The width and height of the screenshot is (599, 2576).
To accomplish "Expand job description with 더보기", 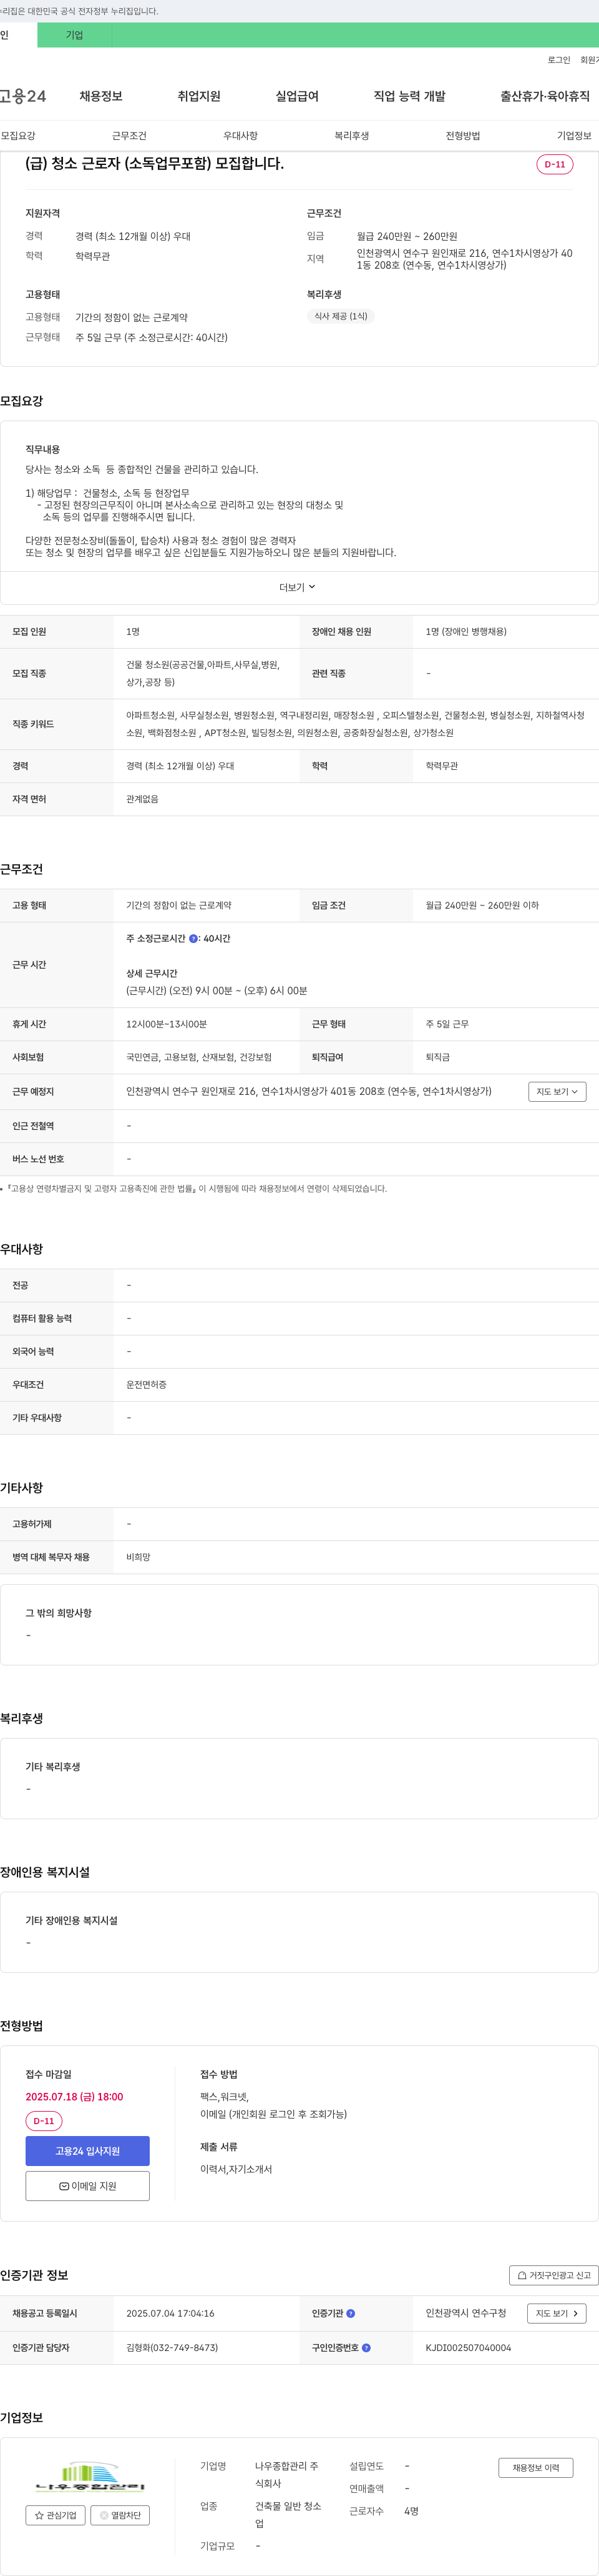I will [298, 587].
